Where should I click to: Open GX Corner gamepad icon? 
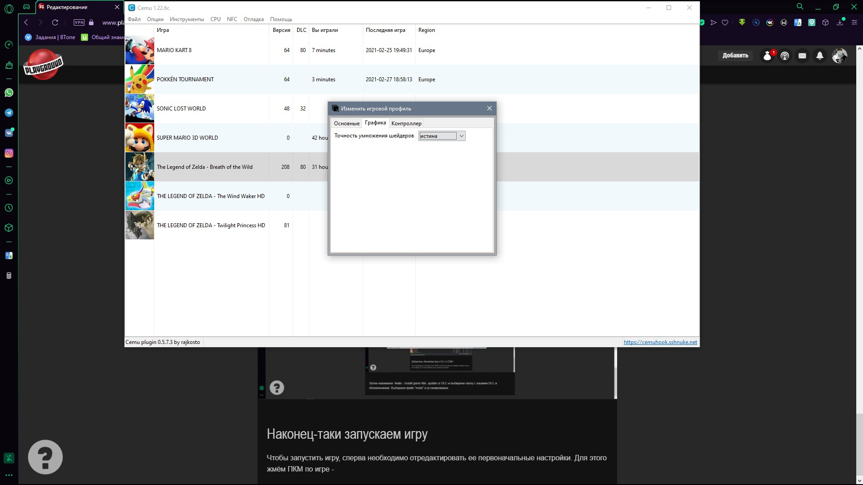point(27,7)
